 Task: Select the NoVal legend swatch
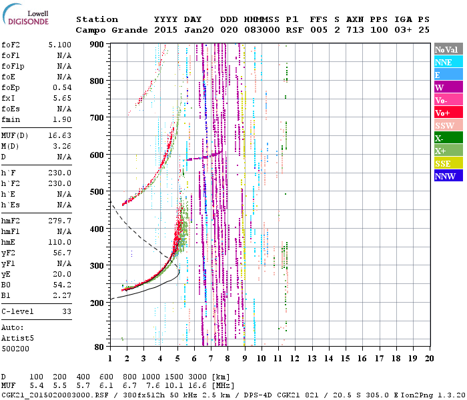448,49
